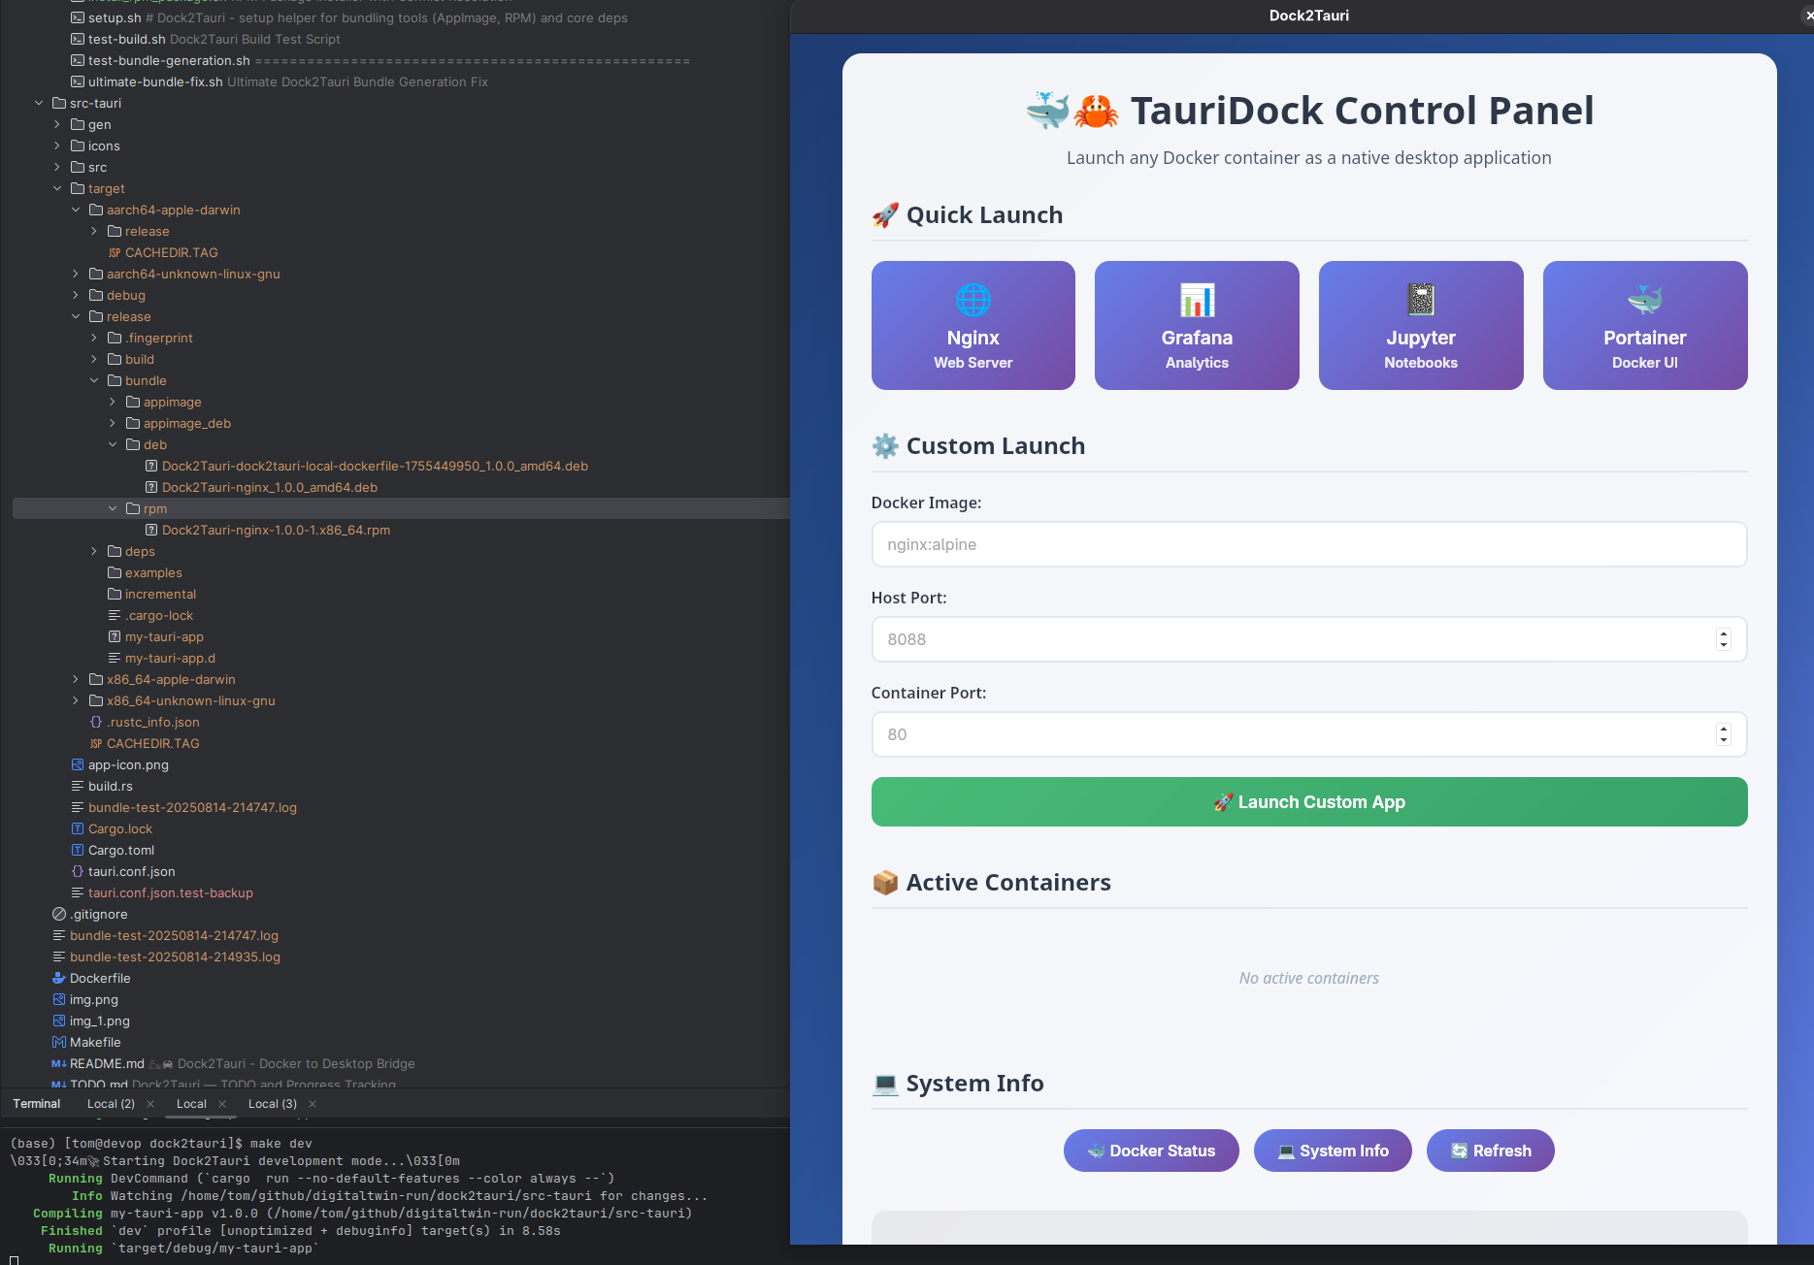Click the Cargo.lock file icon
The image size is (1814, 1265).
(77, 828)
